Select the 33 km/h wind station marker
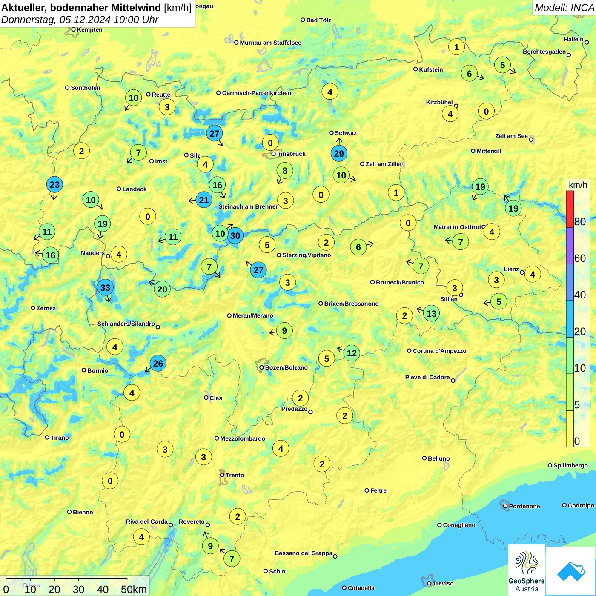Viewport: 596px width, 596px height. pyautogui.click(x=105, y=288)
